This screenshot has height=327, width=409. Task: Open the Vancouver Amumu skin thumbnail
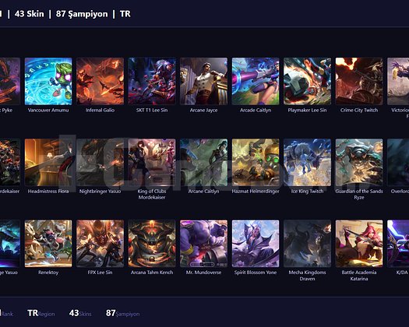tap(48, 81)
